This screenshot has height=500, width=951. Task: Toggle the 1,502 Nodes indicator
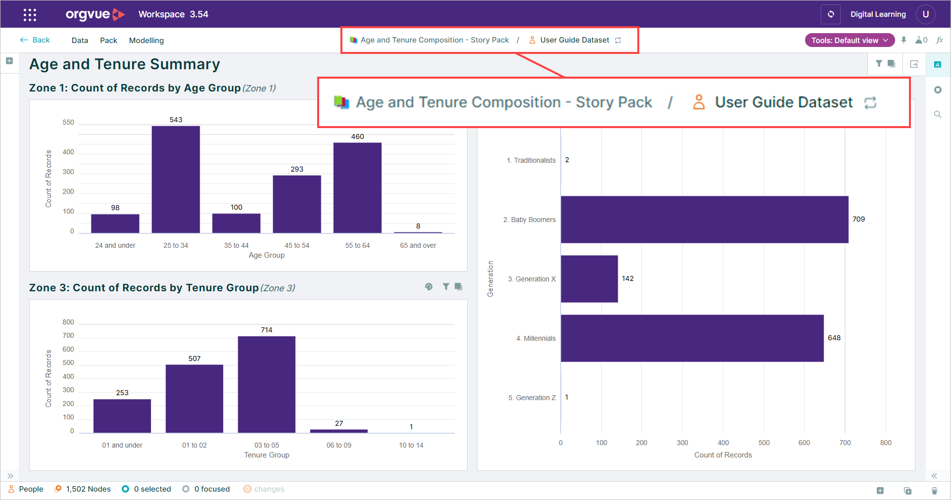coord(83,489)
